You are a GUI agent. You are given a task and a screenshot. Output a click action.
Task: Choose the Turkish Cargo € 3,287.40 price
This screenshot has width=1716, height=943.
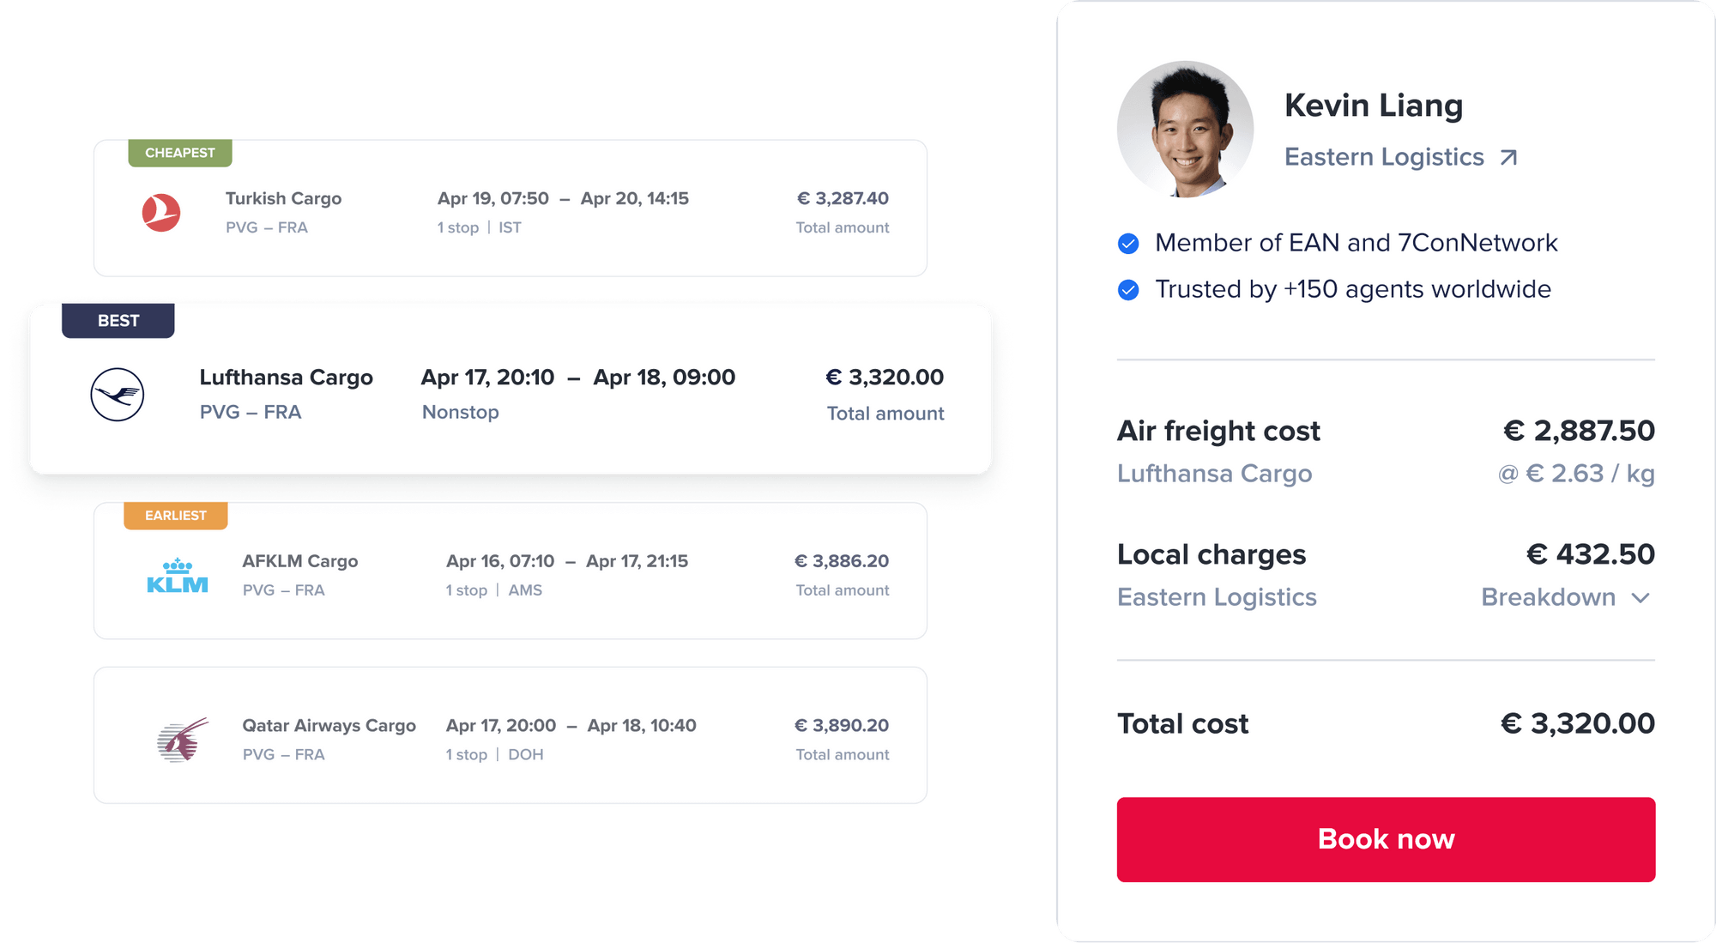(843, 199)
